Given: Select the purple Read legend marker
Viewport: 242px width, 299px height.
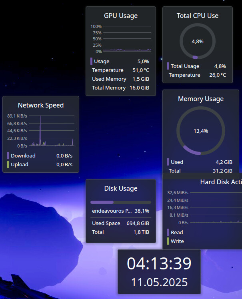Looking at the screenshot, I should coord(168,232).
